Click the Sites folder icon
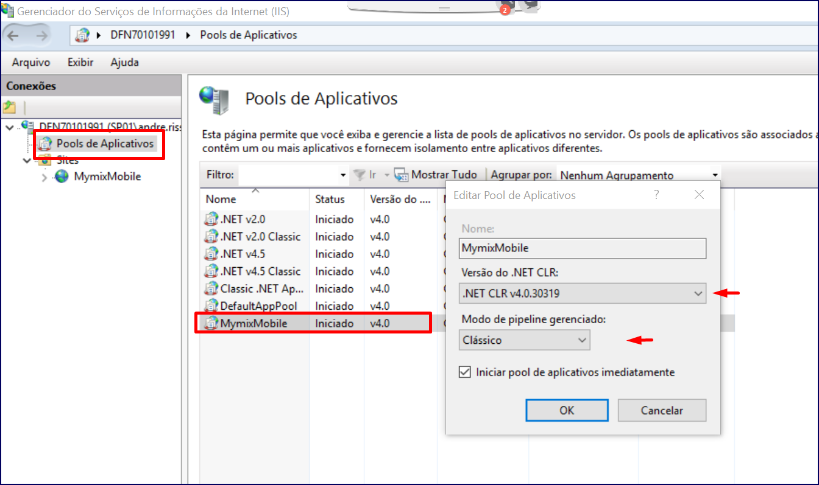819x485 pixels. [45, 161]
